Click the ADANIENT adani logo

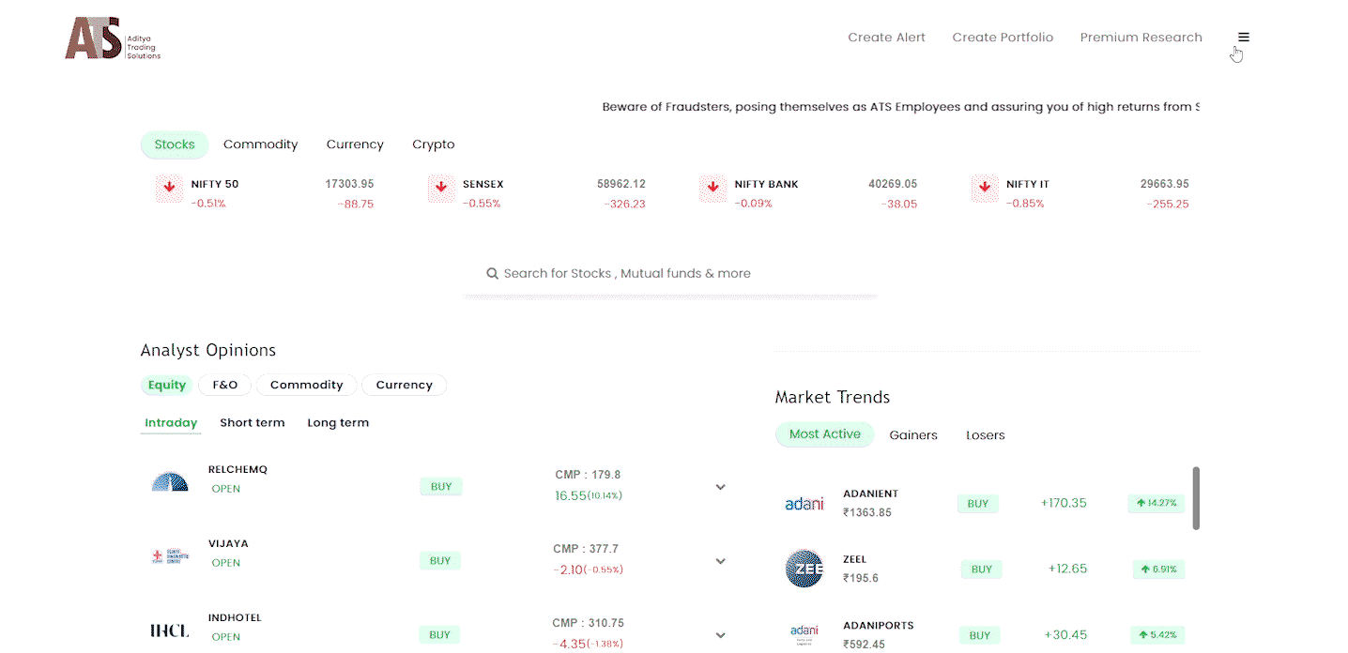pos(804,504)
